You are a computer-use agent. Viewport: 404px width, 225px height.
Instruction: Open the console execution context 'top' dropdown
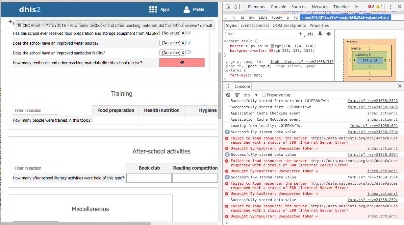(250, 95)
